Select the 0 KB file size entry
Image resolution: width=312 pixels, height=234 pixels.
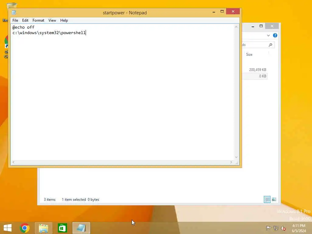point(262,76)
